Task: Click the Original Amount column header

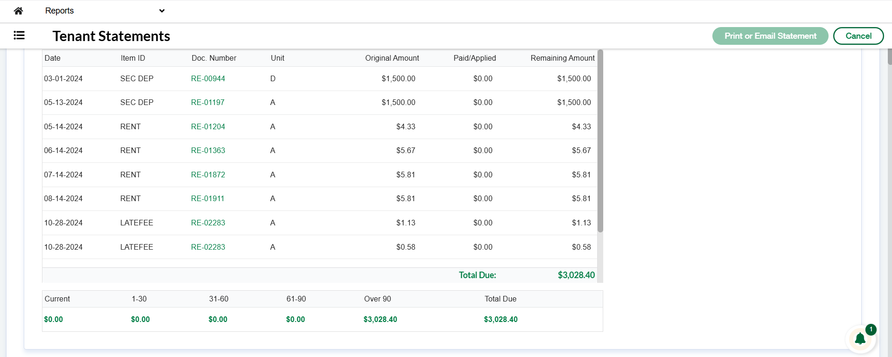Action: (x=392, y=58)
